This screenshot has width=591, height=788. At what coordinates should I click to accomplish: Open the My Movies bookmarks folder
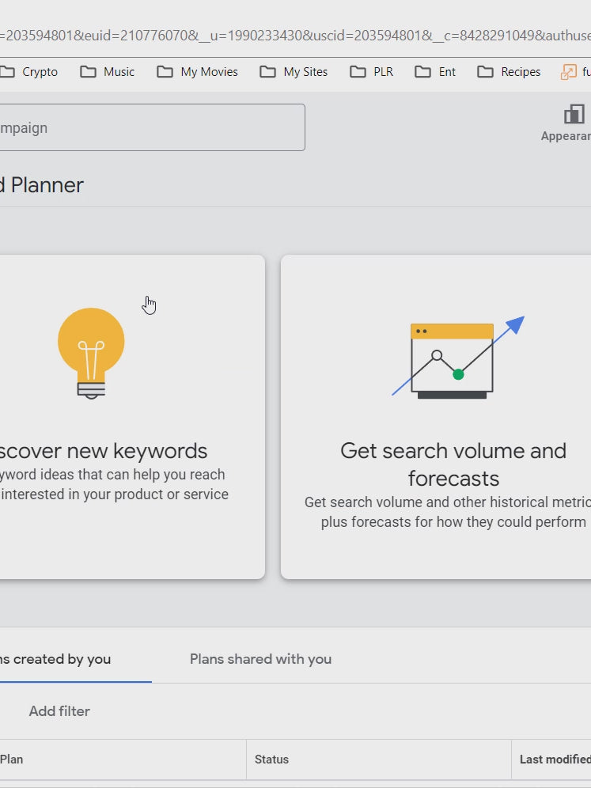coord(198,72)
